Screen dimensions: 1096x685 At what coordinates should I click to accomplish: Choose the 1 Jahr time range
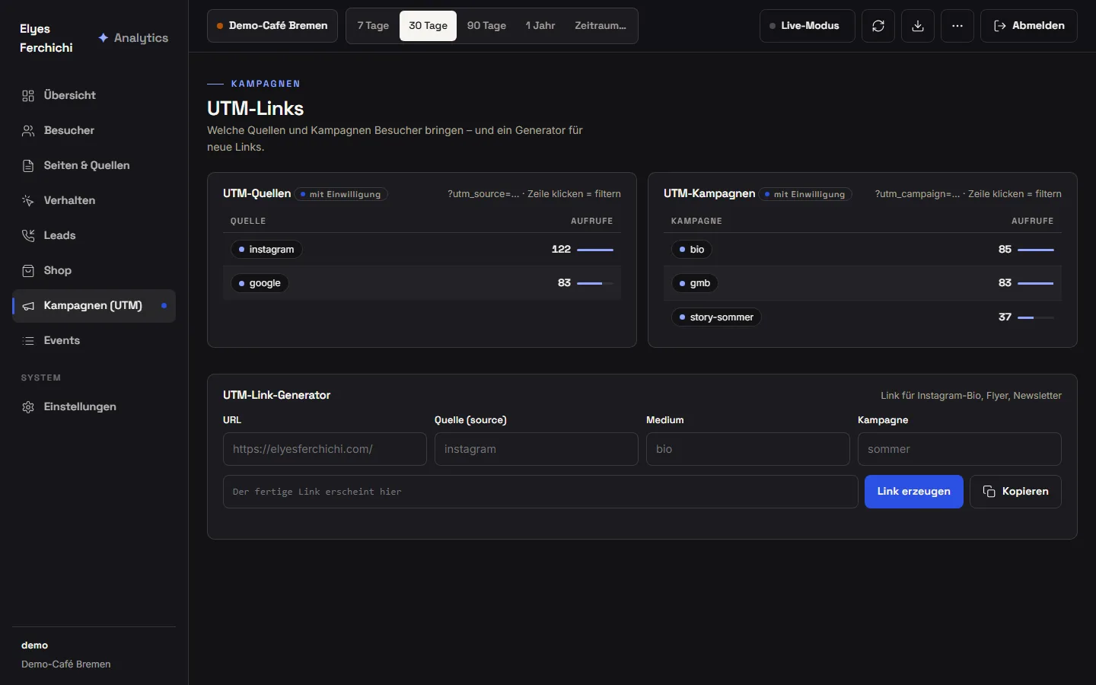click(540, 26)
